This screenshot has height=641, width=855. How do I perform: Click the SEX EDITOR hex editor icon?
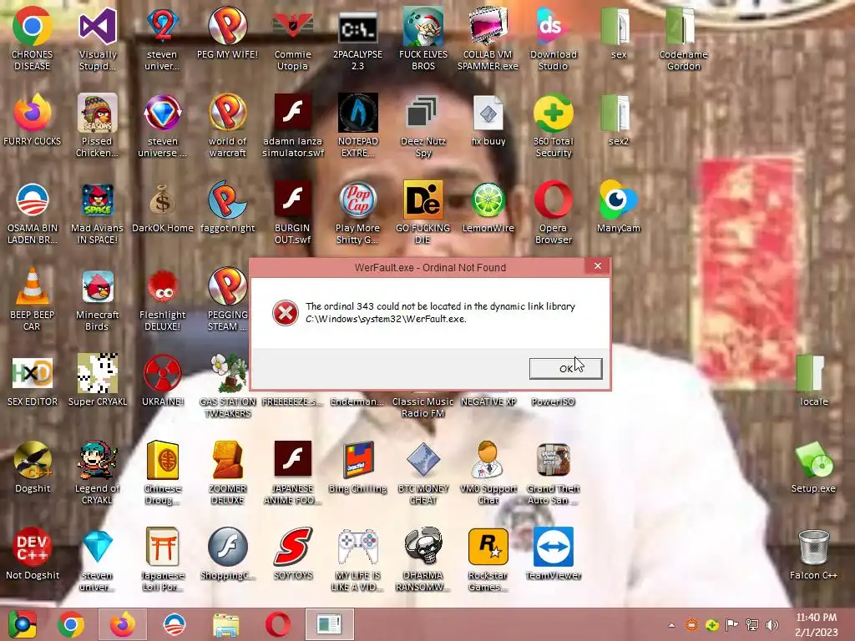(33, 381)
